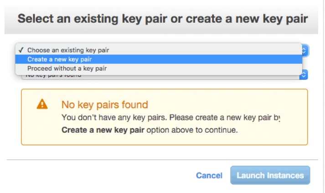
Task: Click the checkmark beside 'Choose an existing key pair'
Action: click(x=21, y=50)
